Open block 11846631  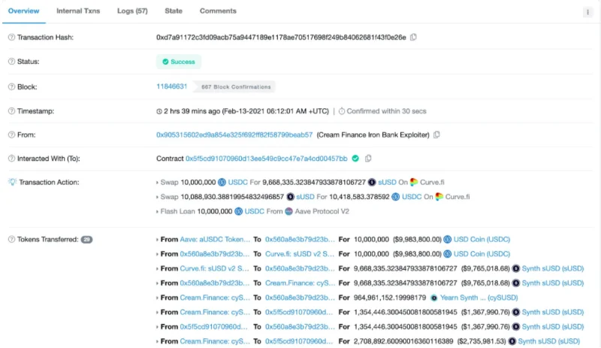click(x=172, y=86)
